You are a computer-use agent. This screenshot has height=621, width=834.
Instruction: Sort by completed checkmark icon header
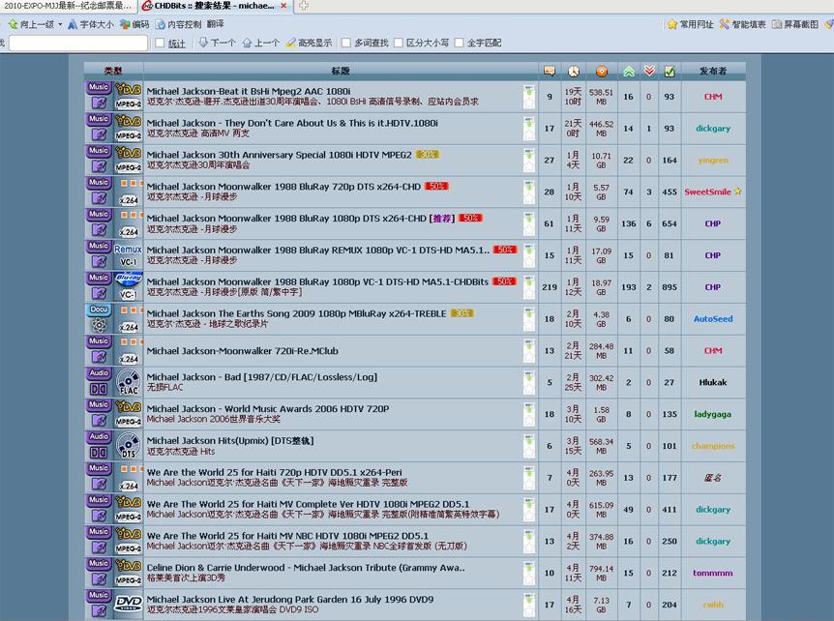(670, 72)
